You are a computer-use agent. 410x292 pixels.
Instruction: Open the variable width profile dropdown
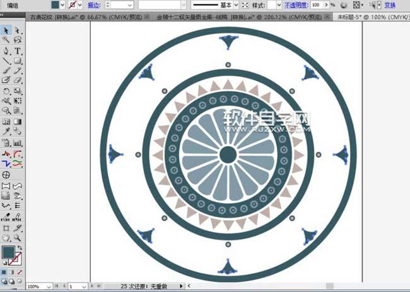click(184, 5)
